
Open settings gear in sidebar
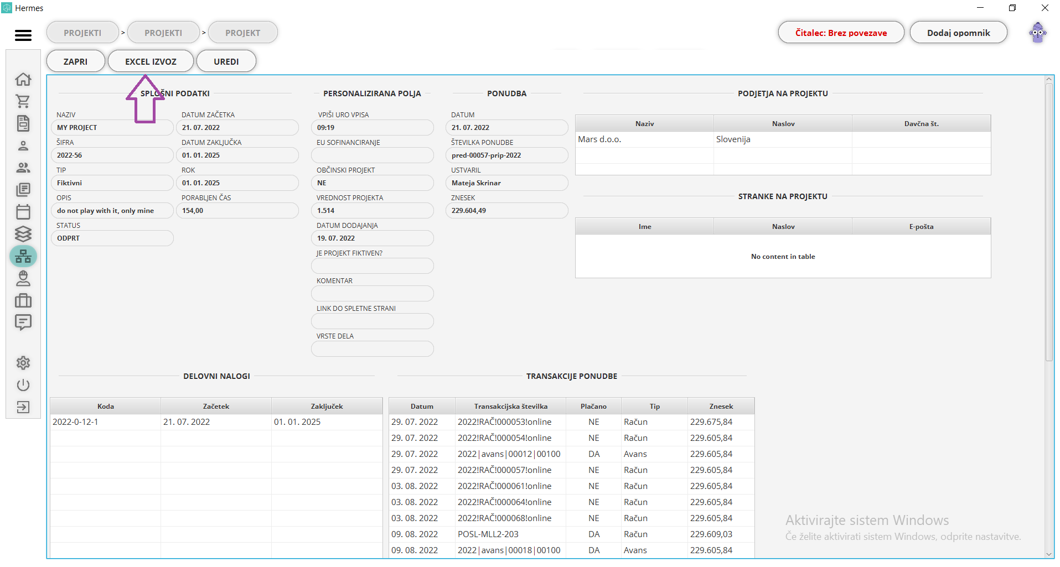pos(23,363)
